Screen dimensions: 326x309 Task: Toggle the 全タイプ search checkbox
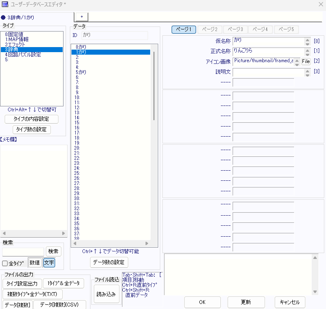[x=5, y=264]
